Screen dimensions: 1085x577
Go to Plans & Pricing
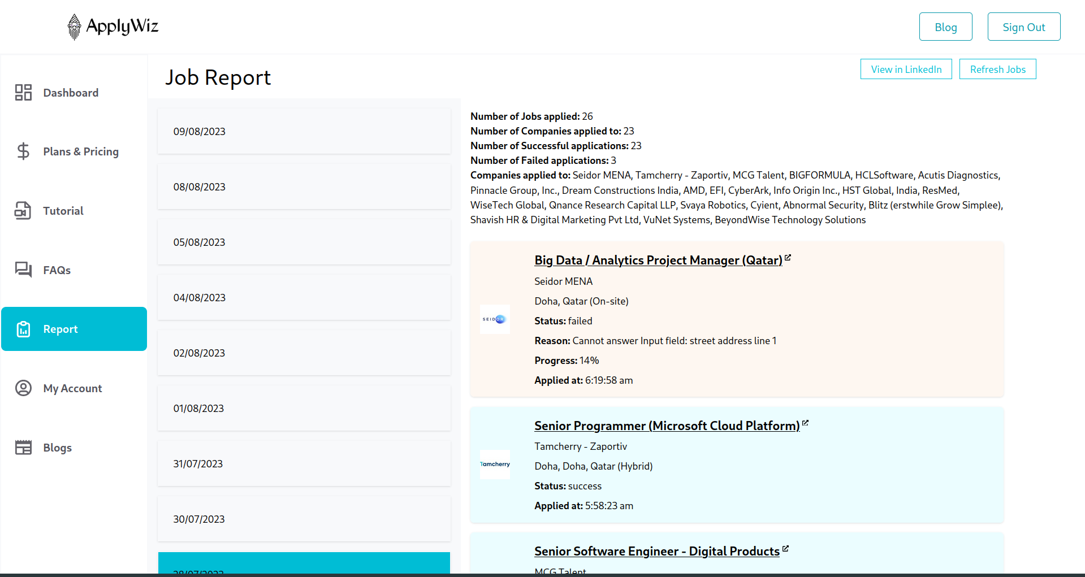(x=74, y=151)
